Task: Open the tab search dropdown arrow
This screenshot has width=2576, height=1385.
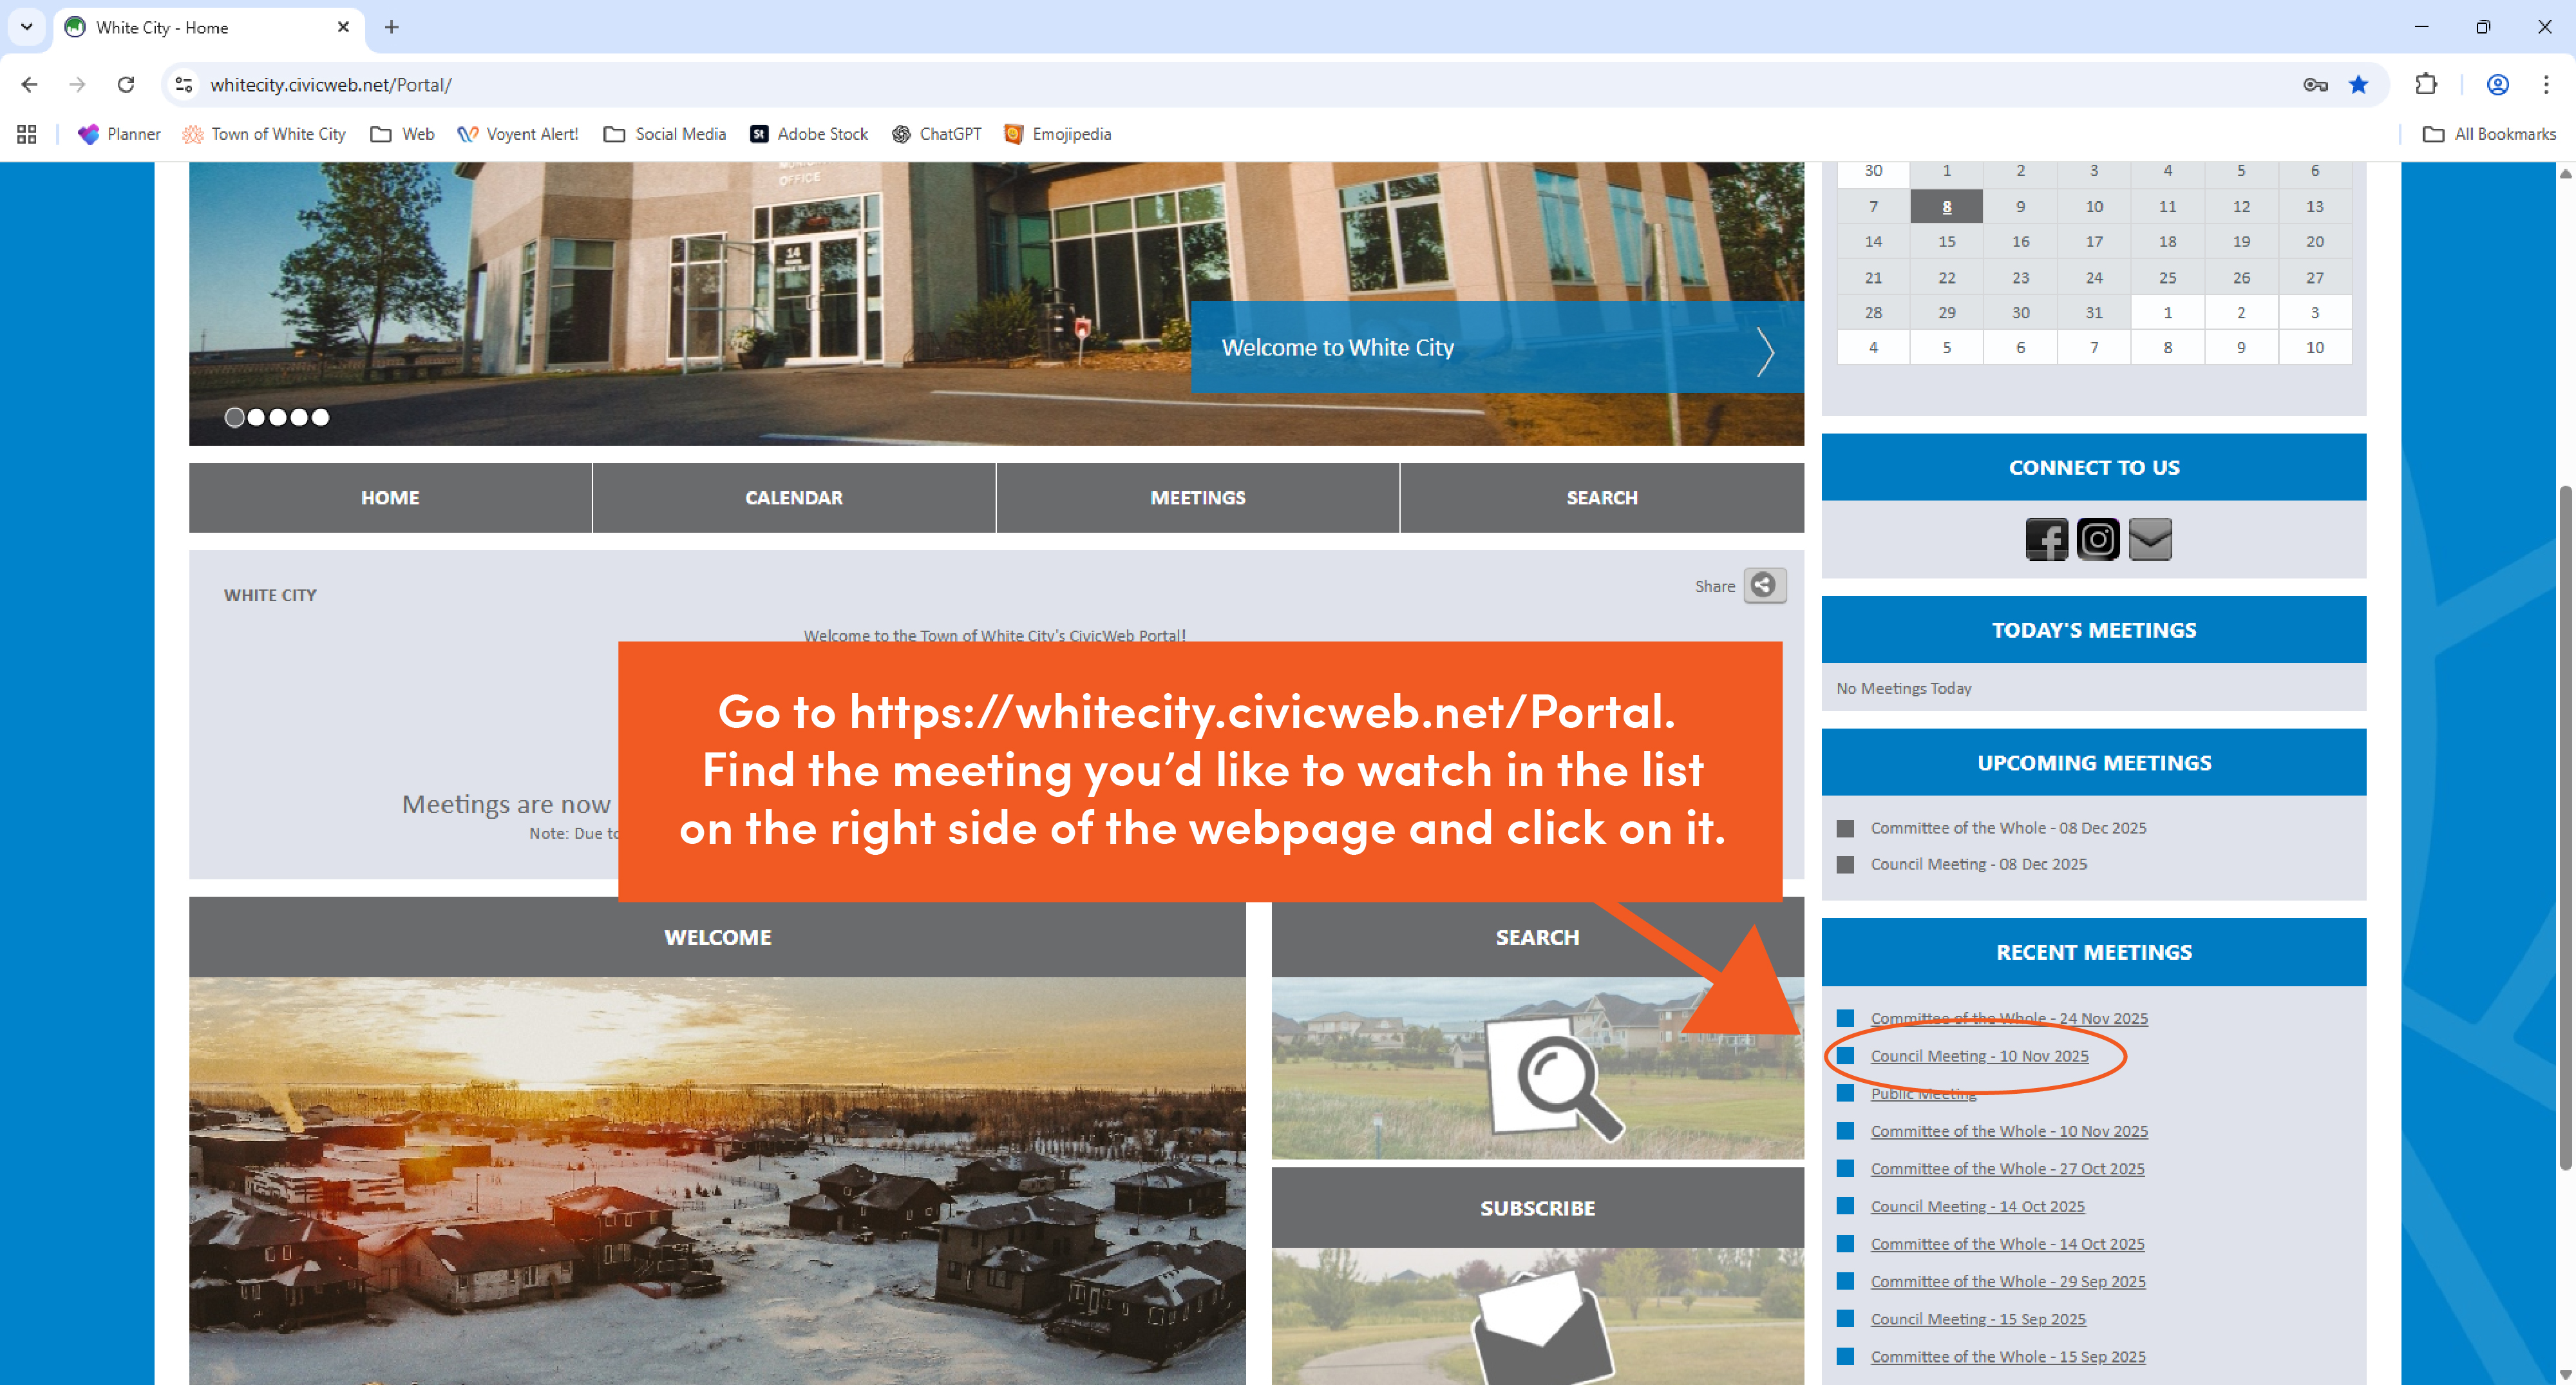Action: 27,27
